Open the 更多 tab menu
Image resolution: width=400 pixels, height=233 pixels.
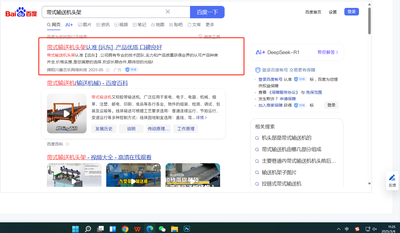click(x=210, y=25)
